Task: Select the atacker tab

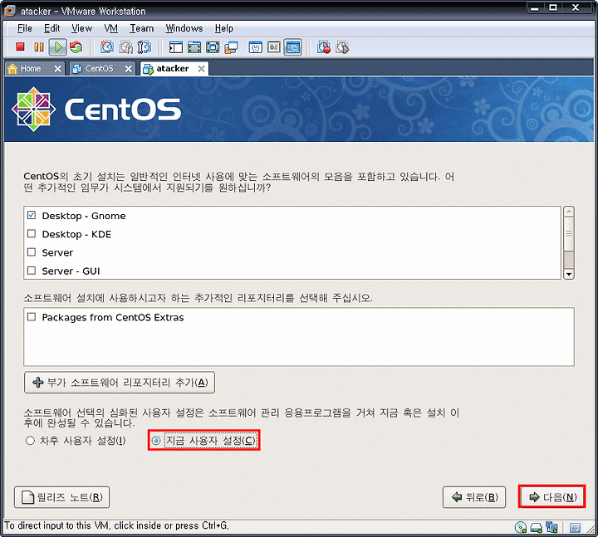Action: [x=173, y=69]
